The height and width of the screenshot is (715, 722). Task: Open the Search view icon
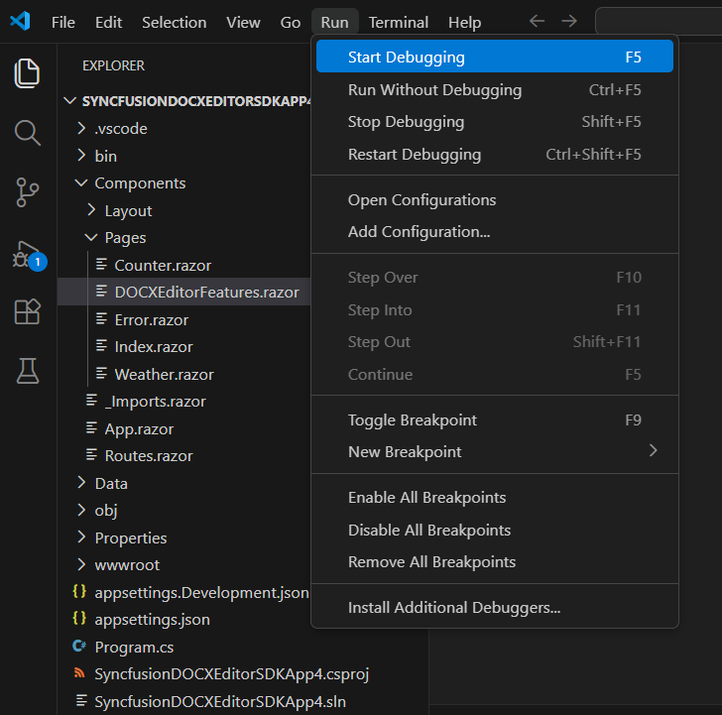click(x=28, y=133)
